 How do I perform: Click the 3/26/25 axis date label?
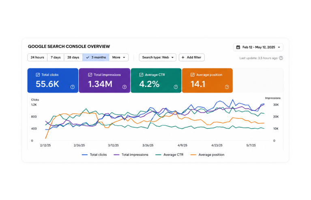pyautogui.click(x=148, y=145)
